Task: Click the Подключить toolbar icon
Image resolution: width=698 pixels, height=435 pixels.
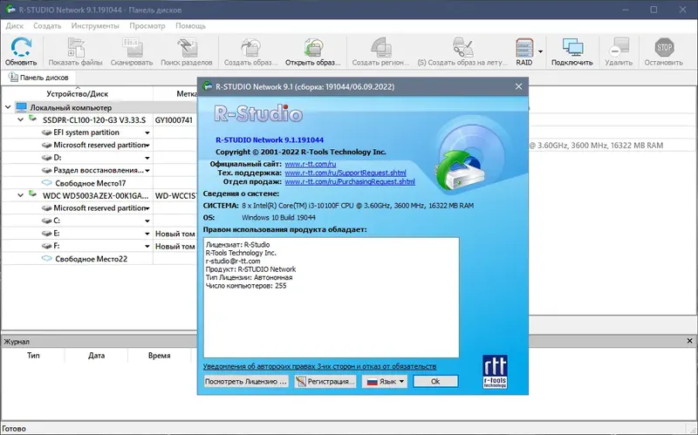Action: tap(572, 47)
